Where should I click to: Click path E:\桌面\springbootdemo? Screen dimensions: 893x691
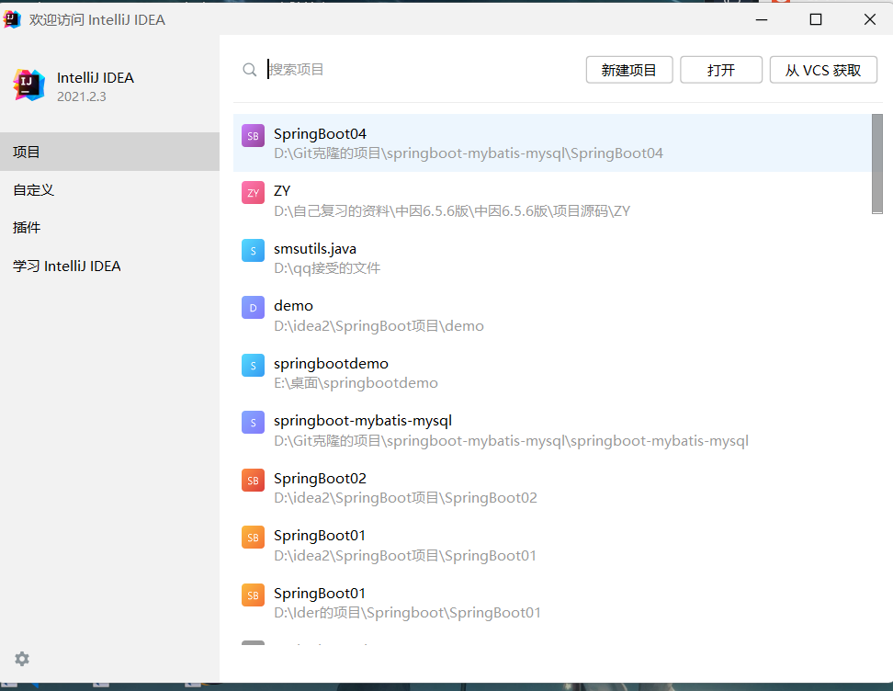(356, 383)
